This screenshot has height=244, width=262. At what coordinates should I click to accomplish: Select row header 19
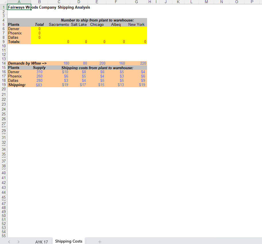(x=4, y=85)
